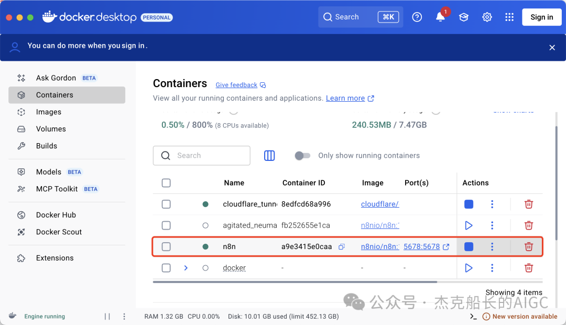Open more actions for cloudflare_tunnel
The image size is (566, 325).
coord(492,204)
